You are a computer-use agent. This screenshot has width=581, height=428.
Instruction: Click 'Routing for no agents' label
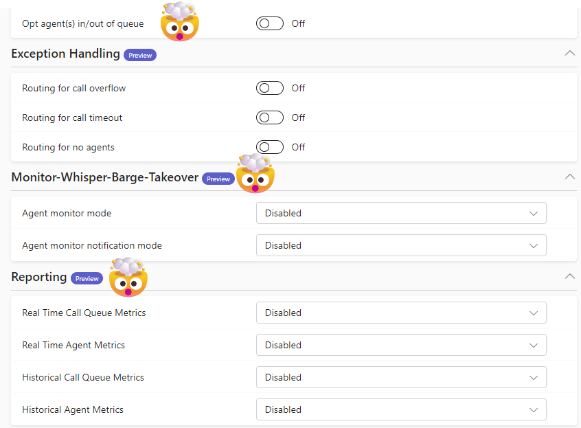click(x=69, y=148)
